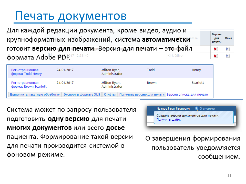The height and width of the screenshot is (184, 246).
Task: Select date 24.01.2017 in Todd Henry row
Action: click(x=65, y=70)
